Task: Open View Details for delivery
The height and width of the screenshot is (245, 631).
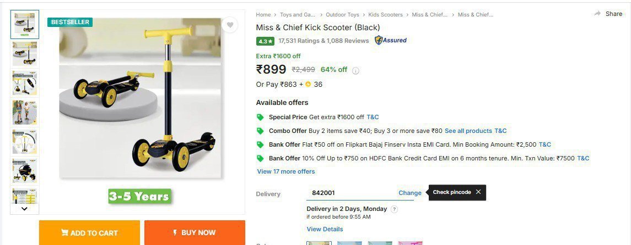Action: click(325, 229)
